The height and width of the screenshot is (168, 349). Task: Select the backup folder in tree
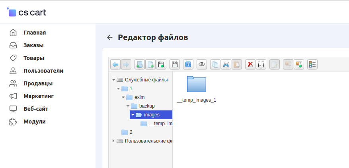pos(147,106)
